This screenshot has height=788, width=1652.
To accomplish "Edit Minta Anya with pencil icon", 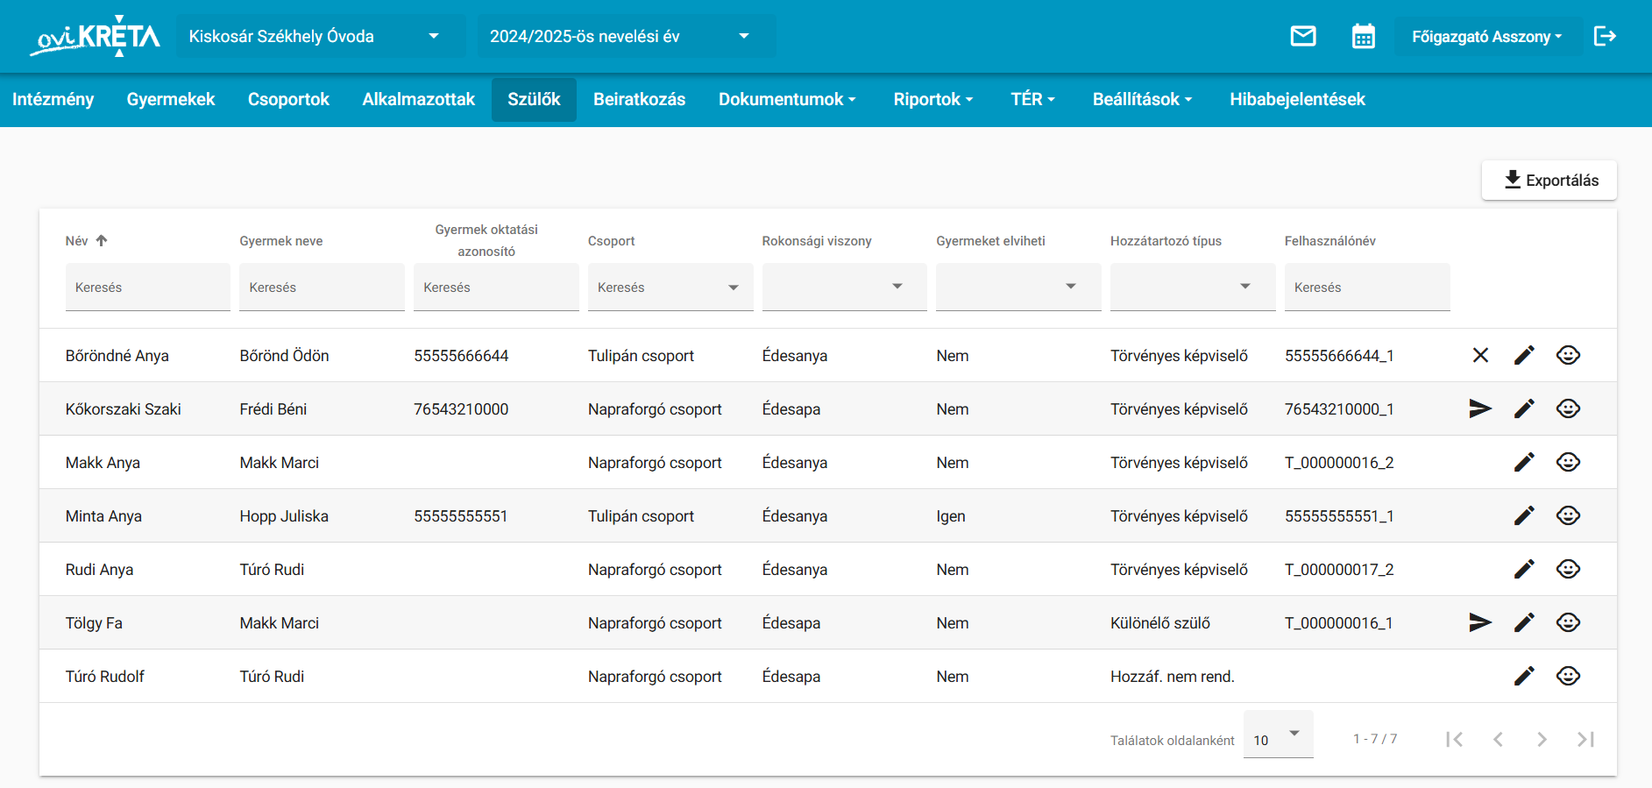I will click(x=1524, y=515).
